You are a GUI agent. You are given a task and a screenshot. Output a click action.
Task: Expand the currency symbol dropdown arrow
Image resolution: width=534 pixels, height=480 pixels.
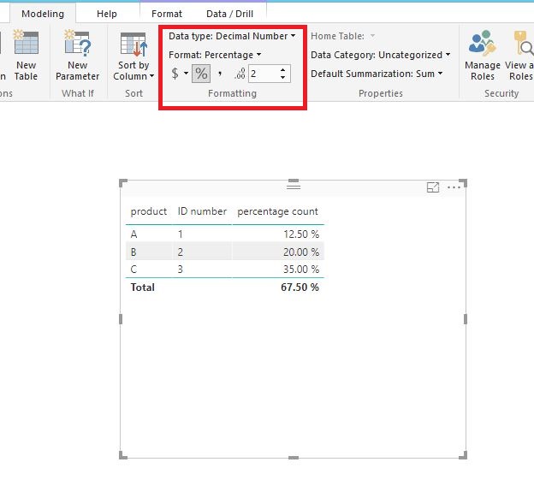click(x=186, y=73)
